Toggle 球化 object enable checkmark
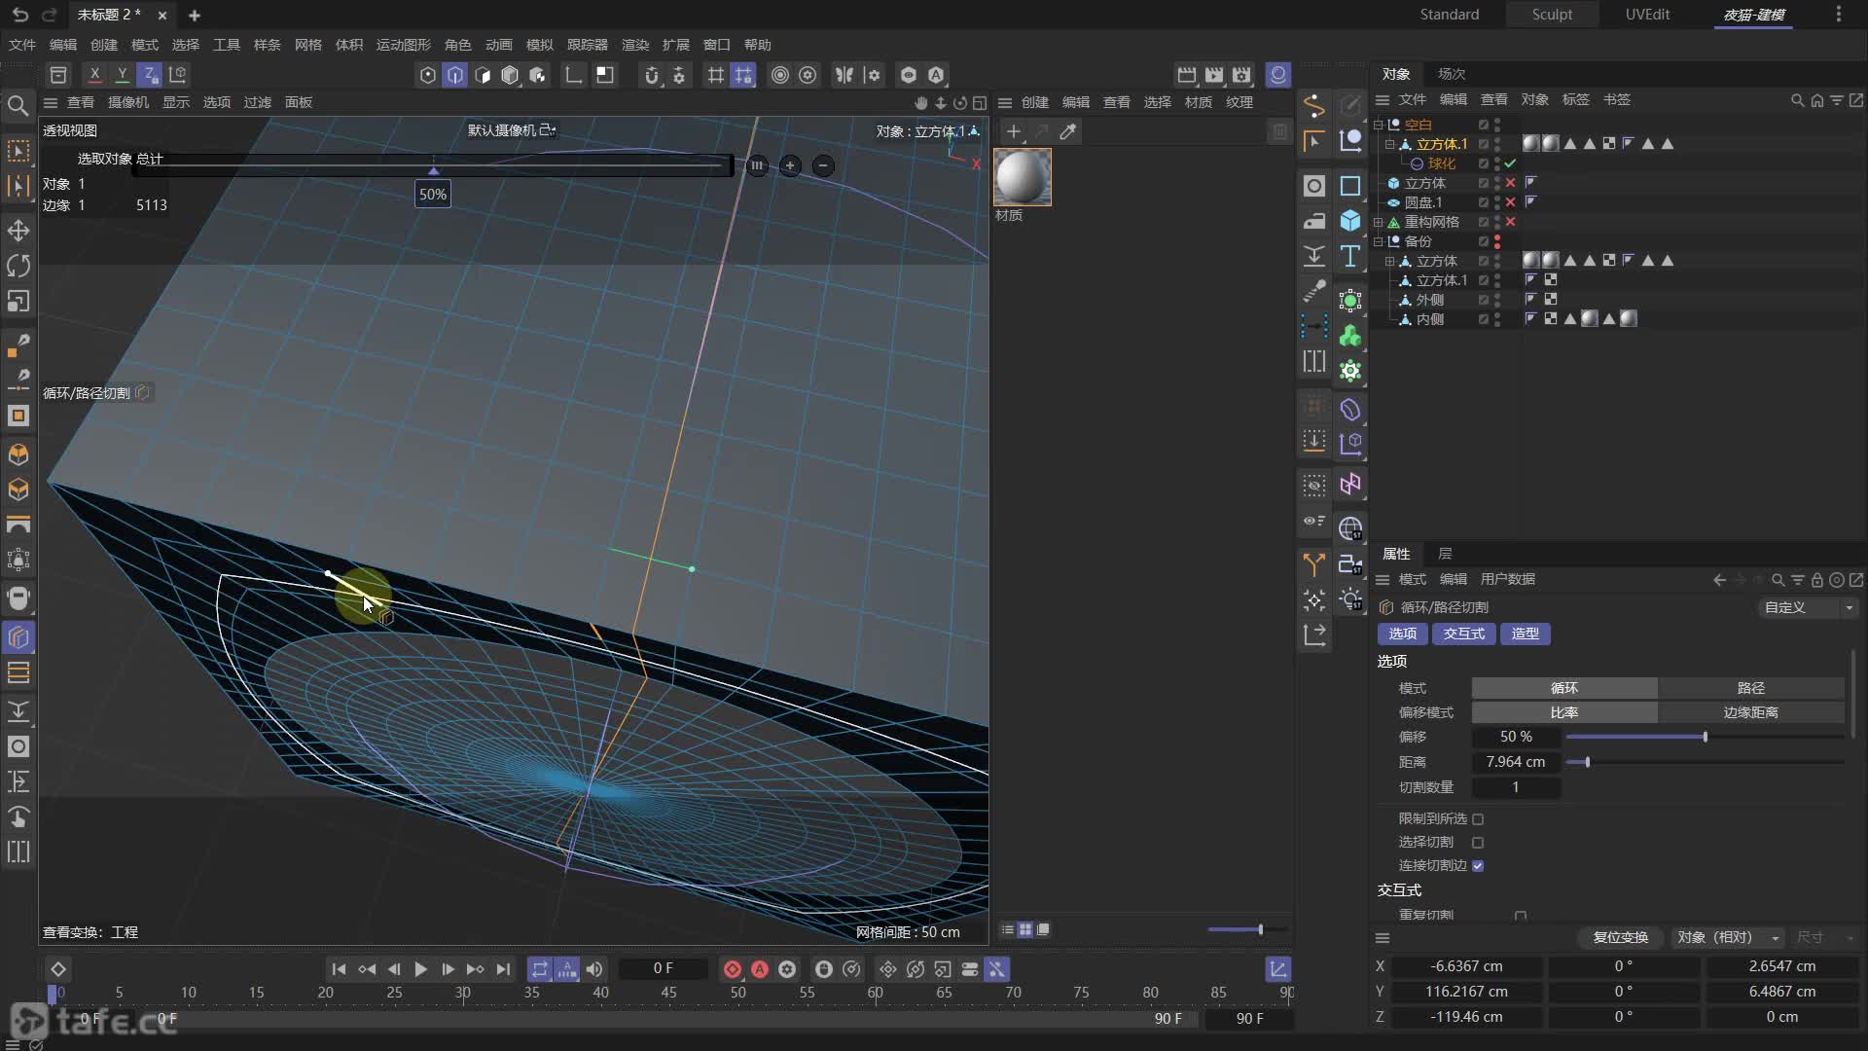The image size is (1868, 1051). pyautogui.click(x=1510, y=163)
